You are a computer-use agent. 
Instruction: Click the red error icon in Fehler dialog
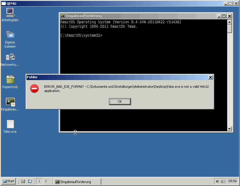click(x=34, y=88)
